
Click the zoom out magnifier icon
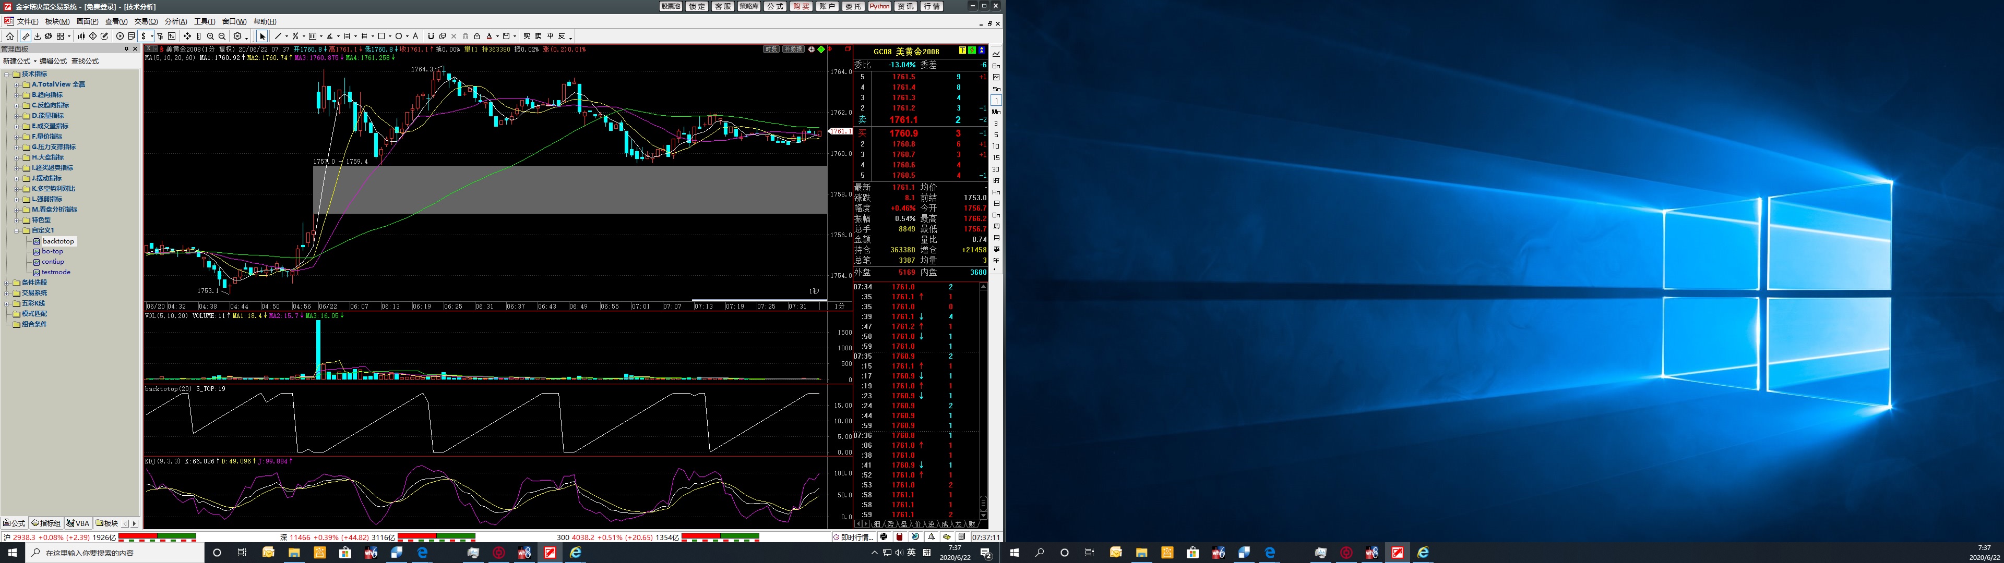coord(222,36)
